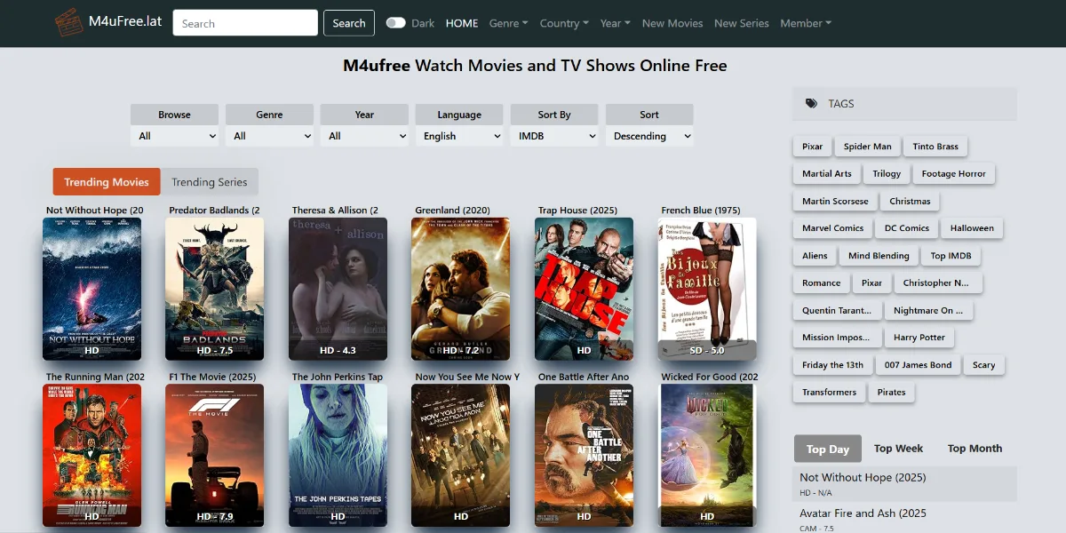Switch to the Trending Series tab
Viewport: 1066px width, 533px height.
pyautogui.click(x=210, y=182)
